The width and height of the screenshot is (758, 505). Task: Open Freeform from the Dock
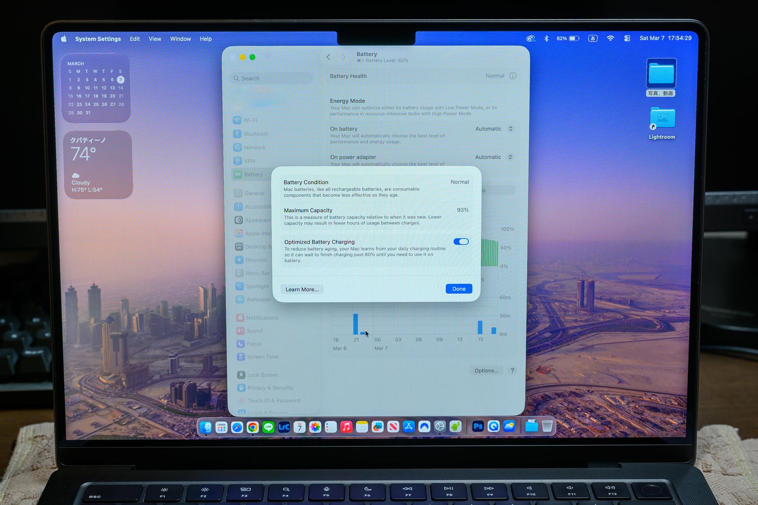click(x=378, y=427)
